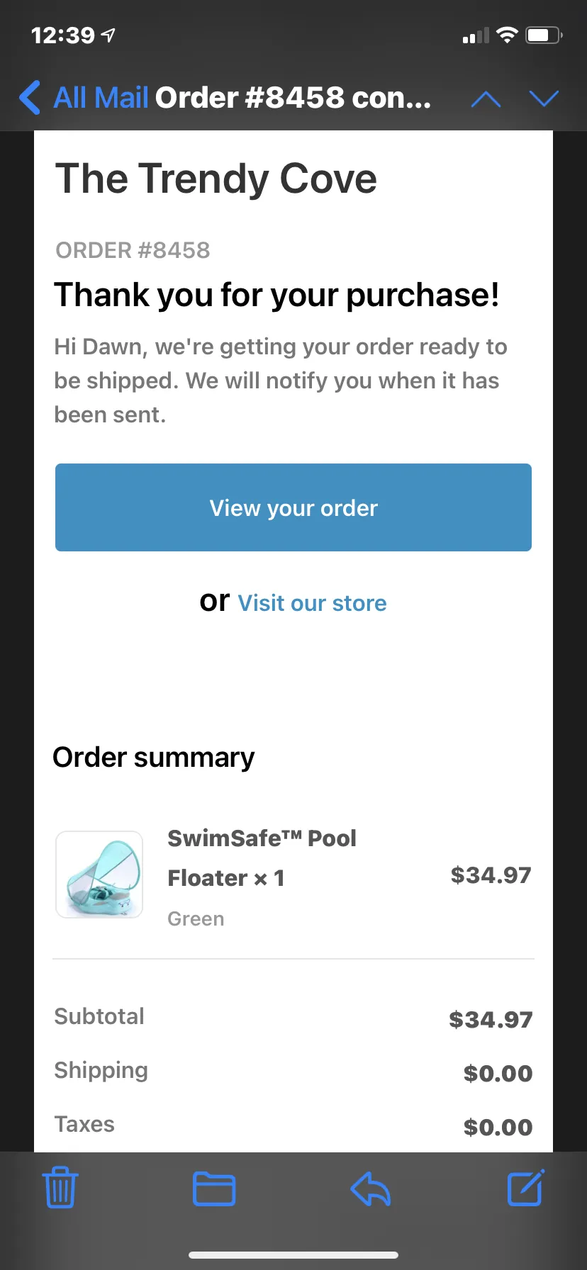Open the SwimSafe Pool Floater product thumbnail
The image size is (587, 1270).
(99, 875)
